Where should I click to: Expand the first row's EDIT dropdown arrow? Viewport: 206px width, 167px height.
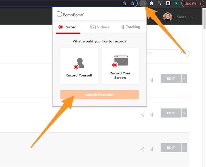point(184,79)
